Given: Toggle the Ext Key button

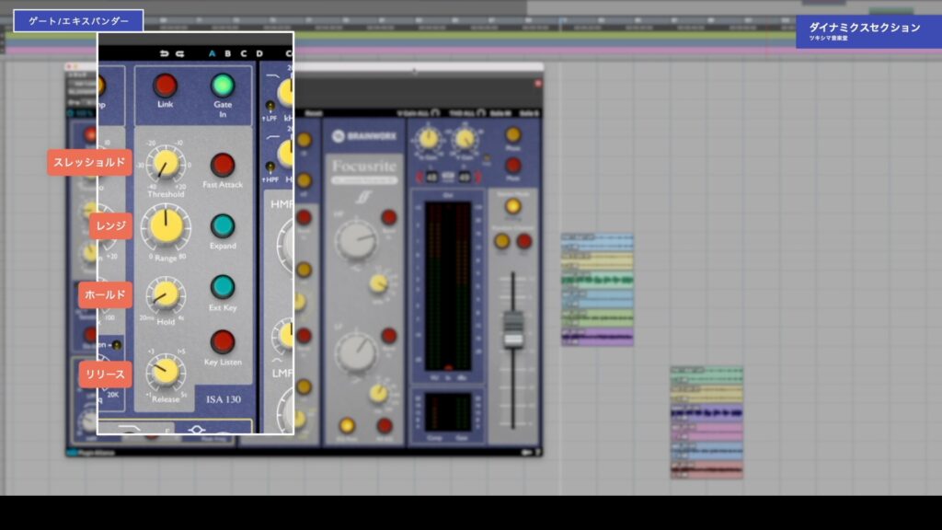Looking at the screenshot, I should (223, 287).
